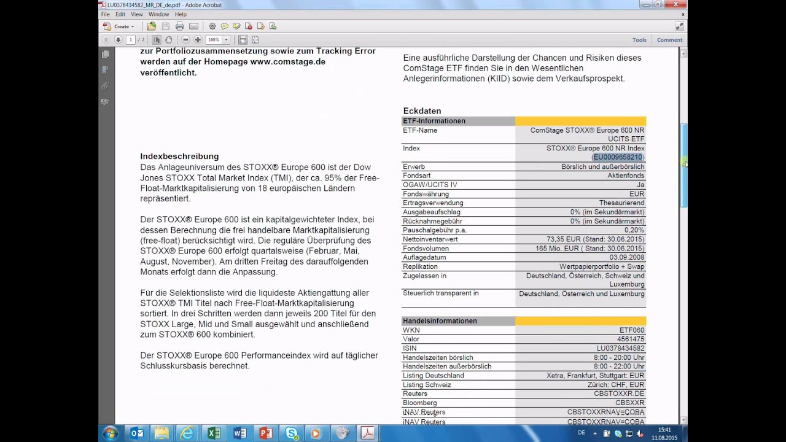The width and height of the screenshot is (786, 442).
Task: Click the WKN value ETF060
Action: 632,330
